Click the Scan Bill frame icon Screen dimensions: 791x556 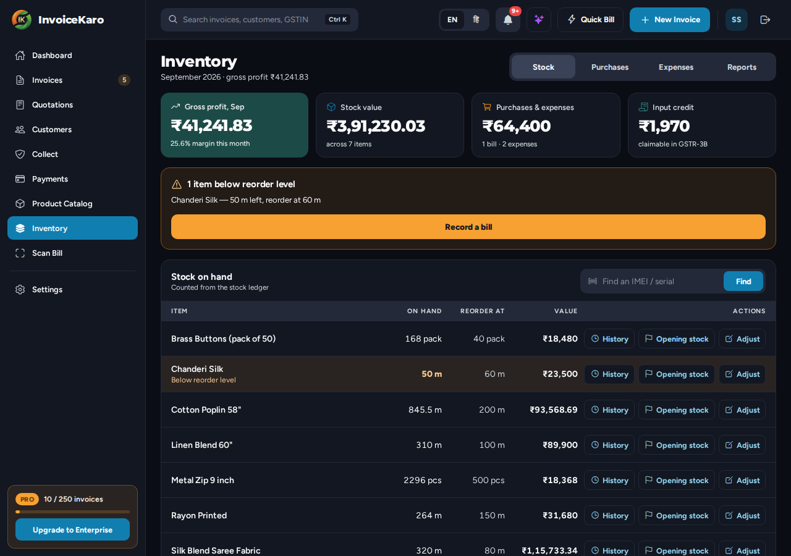click(x=20, y=253)
